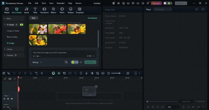209x110 pixels.
Task: Click the timeline zoom slider handle
Action: (x=119, y=73)
